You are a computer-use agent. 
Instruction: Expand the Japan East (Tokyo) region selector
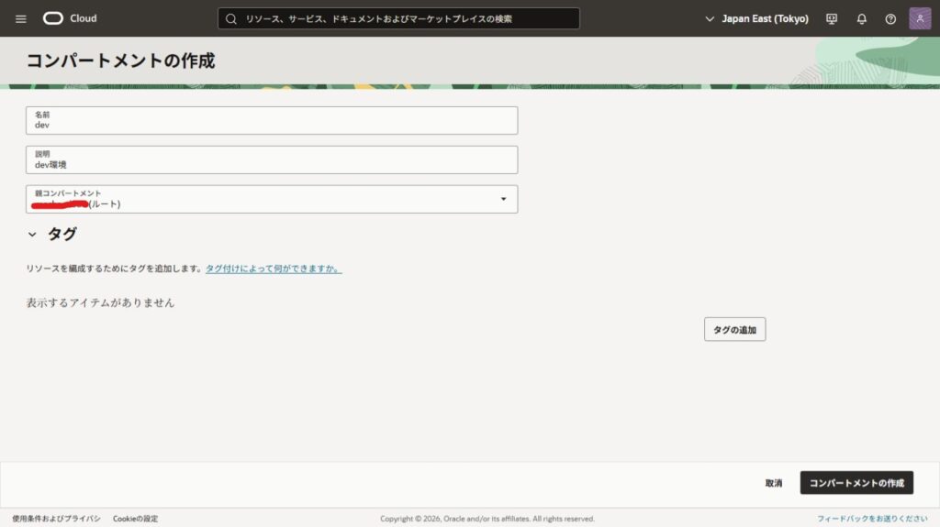click(756, 18)
